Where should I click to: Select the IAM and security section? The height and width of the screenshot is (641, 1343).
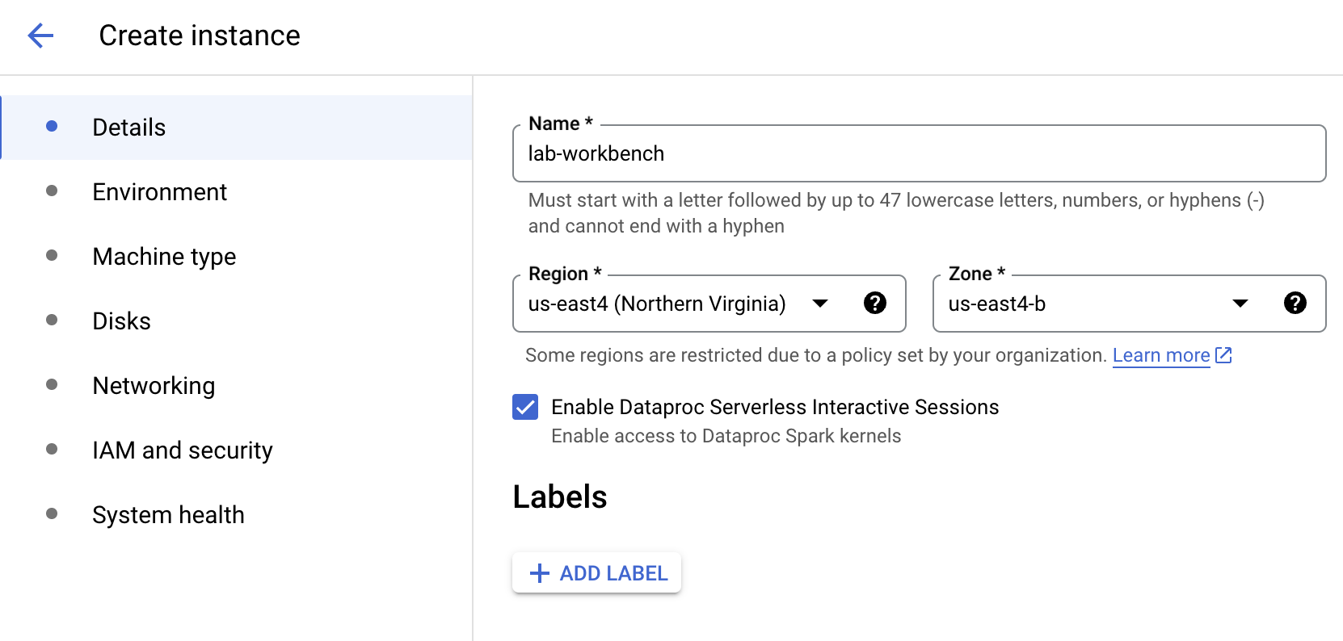(x=183, y=450)
